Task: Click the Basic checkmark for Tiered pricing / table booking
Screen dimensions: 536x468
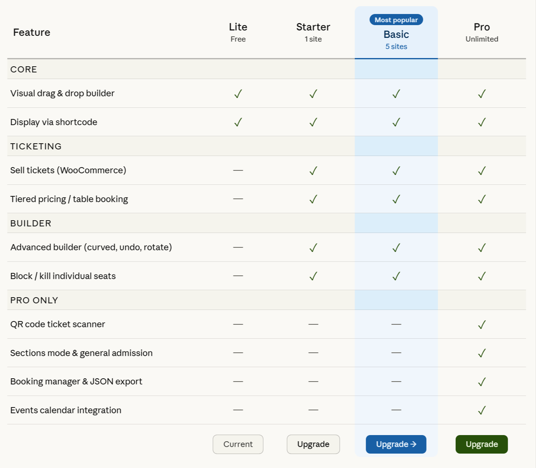Action: pyautogui.click(x=396, y=199)
